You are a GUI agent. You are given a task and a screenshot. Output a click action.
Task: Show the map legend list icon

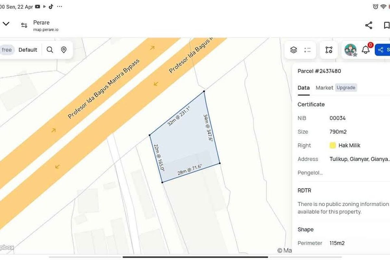click(x=307, y=50)
